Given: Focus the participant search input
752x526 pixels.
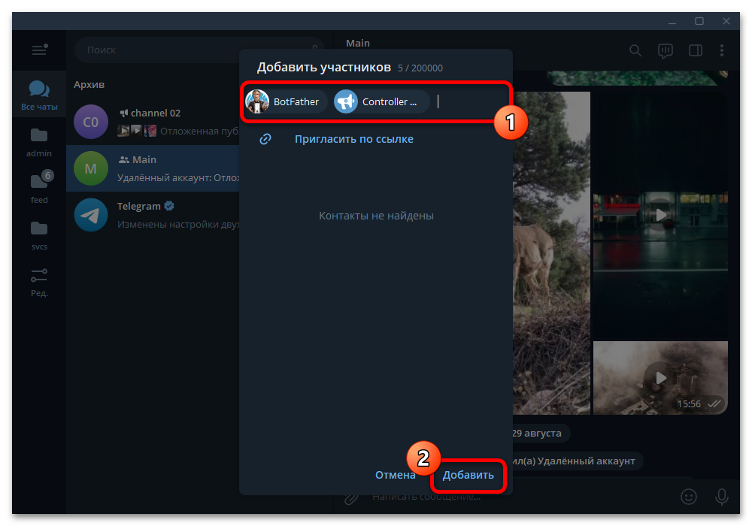Looking at the screenshot, I should click(468, 101).
